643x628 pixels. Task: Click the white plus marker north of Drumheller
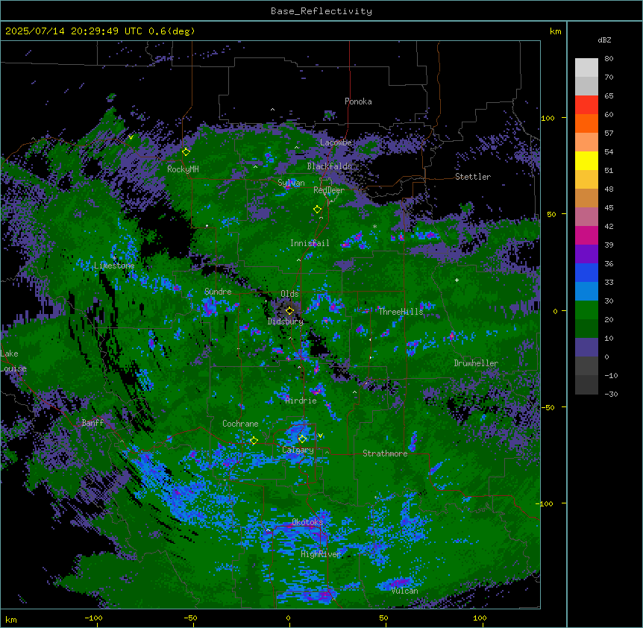point(457,280)
